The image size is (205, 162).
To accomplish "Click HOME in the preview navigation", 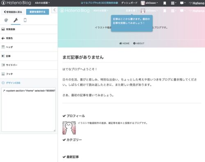I will [124, 43].
